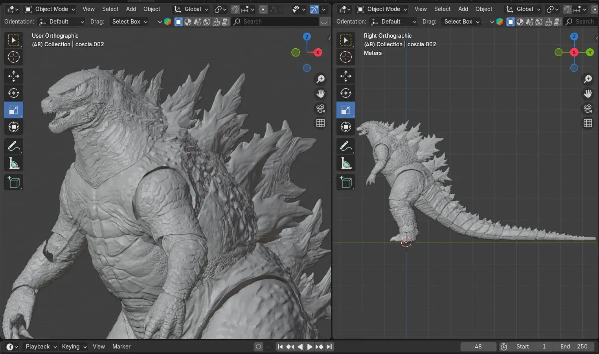The width and height of the screenshot is (599, 354).
Task: Open the Marker menu in timeline
Action: (x=121, y=347)
